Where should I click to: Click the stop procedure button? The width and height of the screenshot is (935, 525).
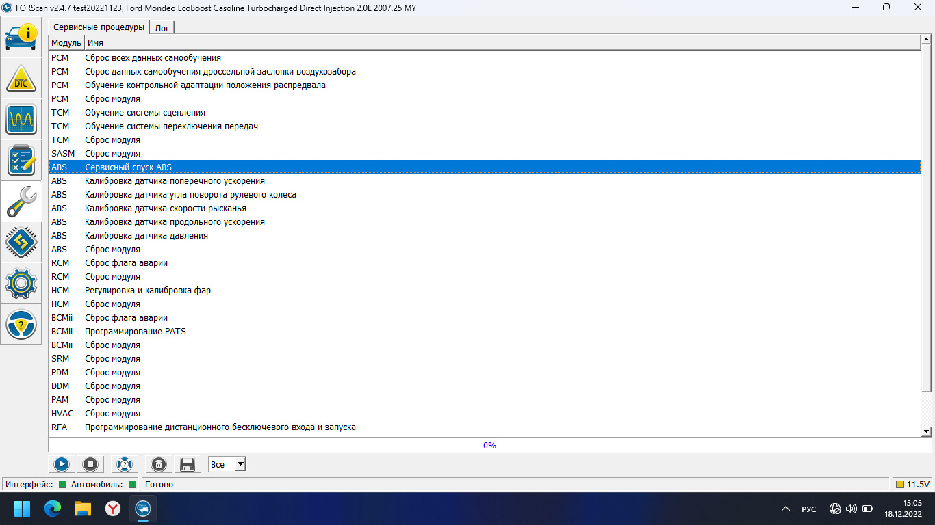(90, 465)
